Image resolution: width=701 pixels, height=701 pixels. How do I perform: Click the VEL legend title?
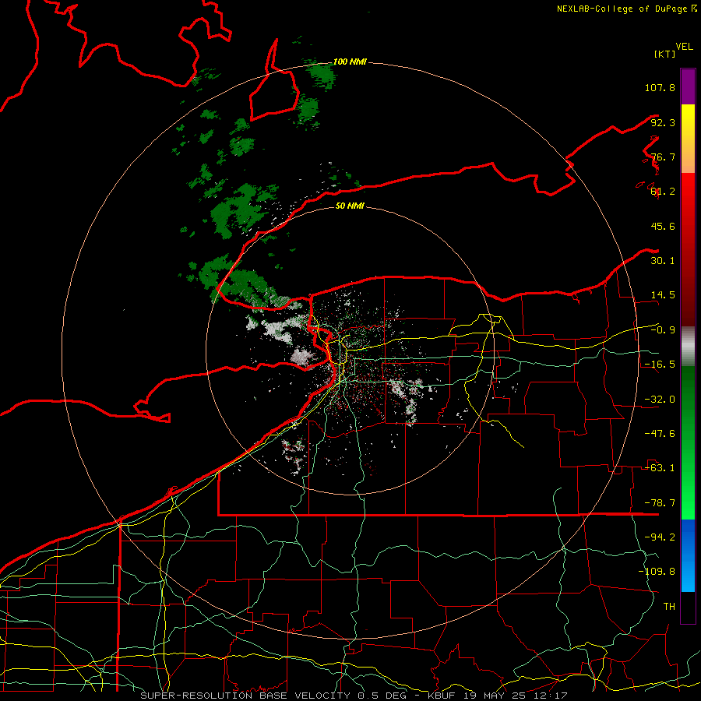pyautogui.click(x=684, y=47)
